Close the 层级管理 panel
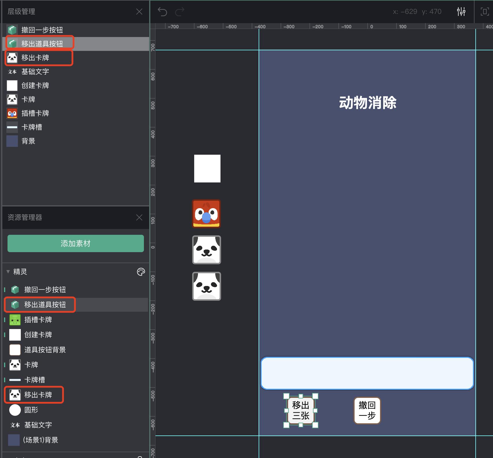The height and width of the screenshot is (458, 493). (139, 12)
